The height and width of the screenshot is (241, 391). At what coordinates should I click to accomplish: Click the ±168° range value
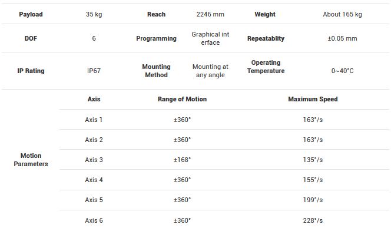pos(182,160)
